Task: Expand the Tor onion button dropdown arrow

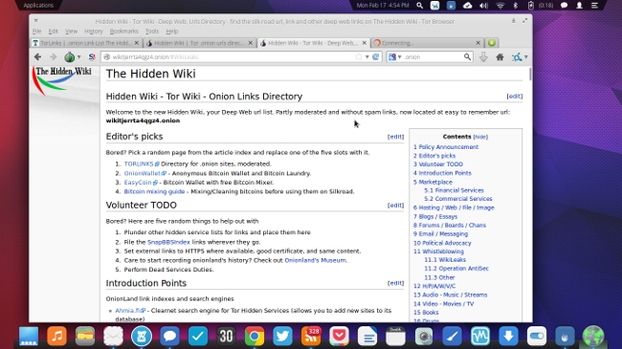Action: 78,57
